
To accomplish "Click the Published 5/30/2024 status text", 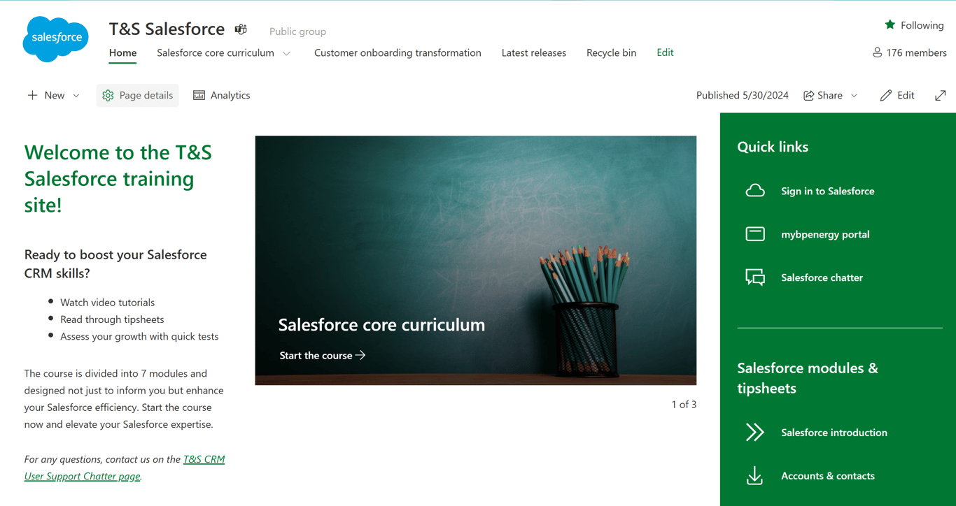I will tap(743, 95).
